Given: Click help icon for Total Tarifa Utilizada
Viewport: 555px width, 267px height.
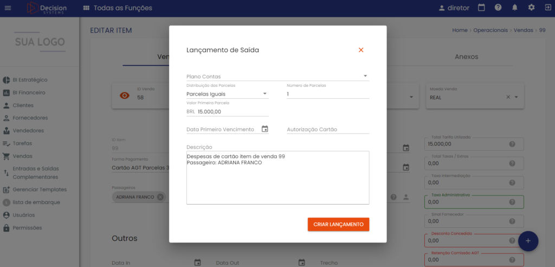Looking at the screenshot, I should (x=512, y=144).
